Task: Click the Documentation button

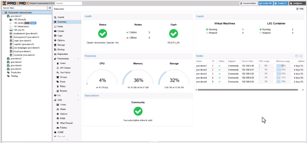Action: pyautogui.click(x=248, y=3)
